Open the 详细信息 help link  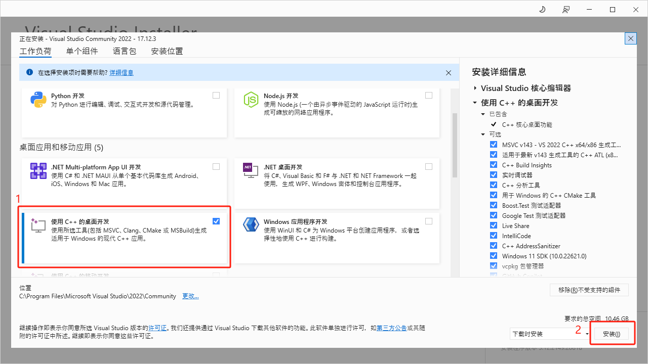coord(121,73)
